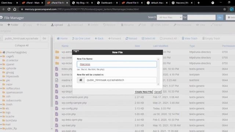This screenshot has width=235, height=132.
Task: Click the search text field
Action: 202,17
